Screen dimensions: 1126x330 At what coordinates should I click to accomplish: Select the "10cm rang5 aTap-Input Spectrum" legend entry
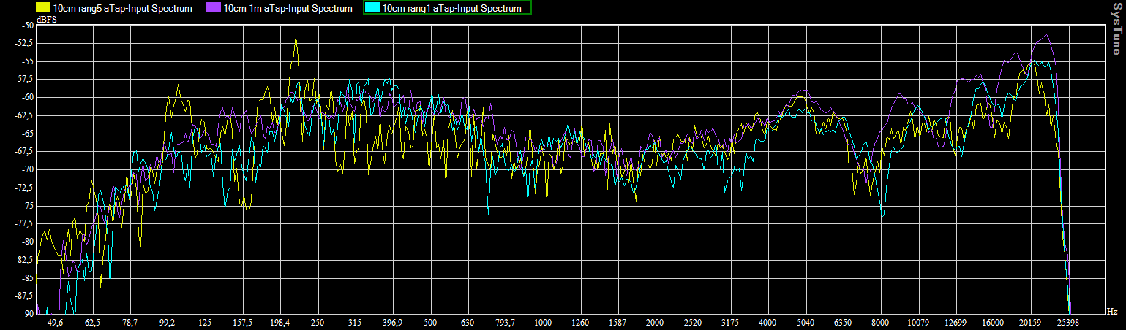(122, 9)
